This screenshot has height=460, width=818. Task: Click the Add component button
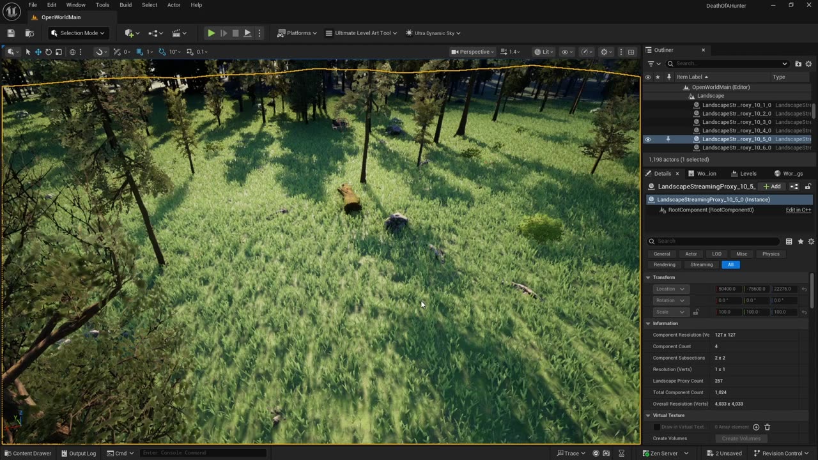pos(772,187)
